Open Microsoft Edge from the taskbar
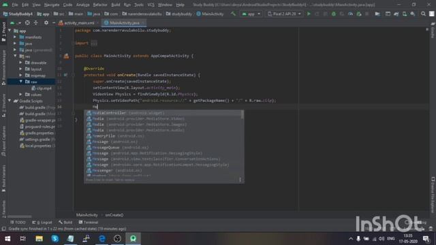The width and height of the screenshot is (436, 245). point(102,239)
